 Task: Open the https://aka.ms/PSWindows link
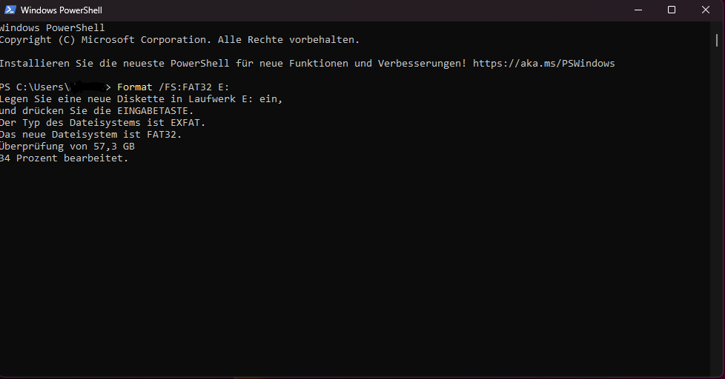[543, 64]
